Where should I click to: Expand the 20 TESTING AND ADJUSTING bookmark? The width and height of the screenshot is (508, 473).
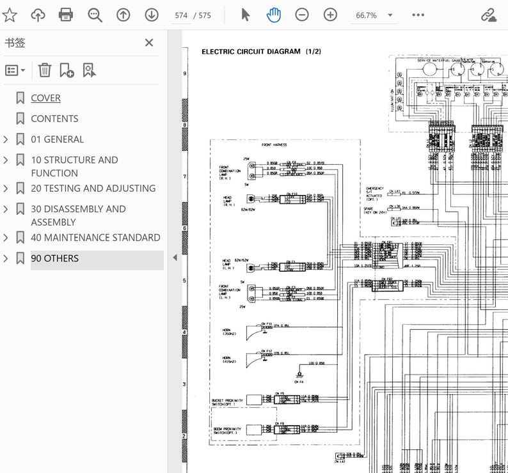[x=6, y=189]
